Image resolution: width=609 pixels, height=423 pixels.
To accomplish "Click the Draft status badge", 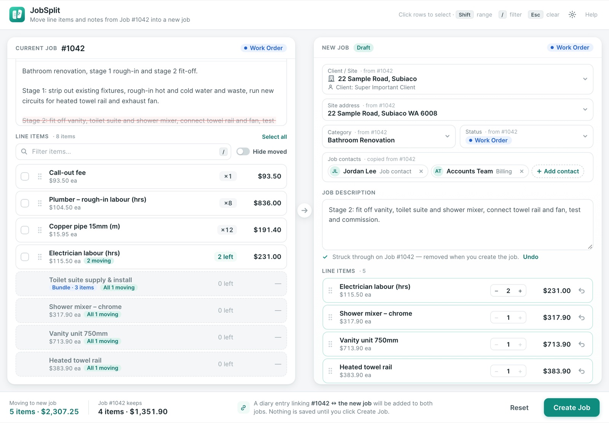I will (x=363, y=48).
